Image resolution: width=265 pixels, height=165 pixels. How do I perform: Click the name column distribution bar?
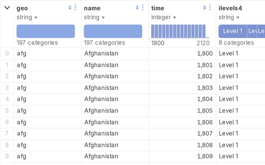113,31
